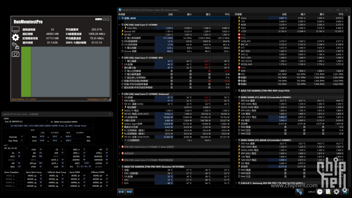The width and height of the screenshot is (352, 198).
Task: Select +12V voltage sensor row
Action: point(291,31)
